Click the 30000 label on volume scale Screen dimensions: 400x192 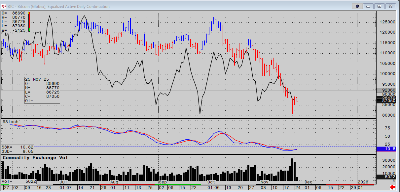pyautogui.click(x=388, y=160)
